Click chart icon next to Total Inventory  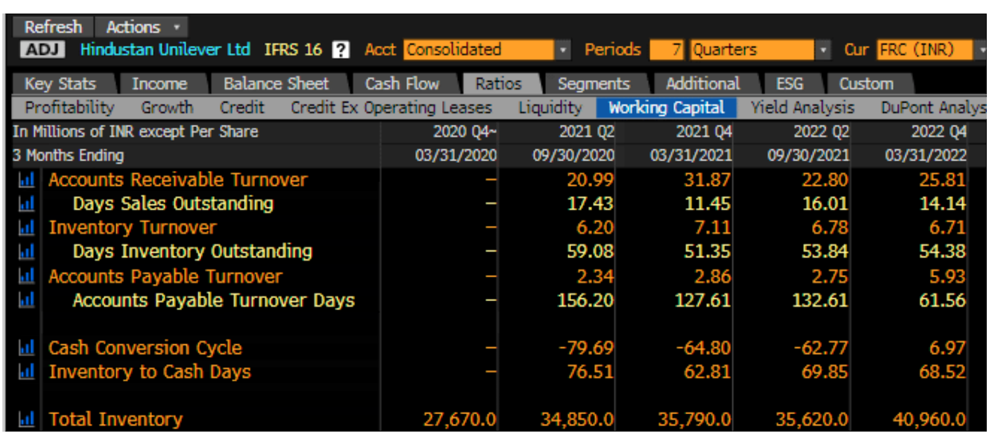pyautogui.click(x=26, y=420)
